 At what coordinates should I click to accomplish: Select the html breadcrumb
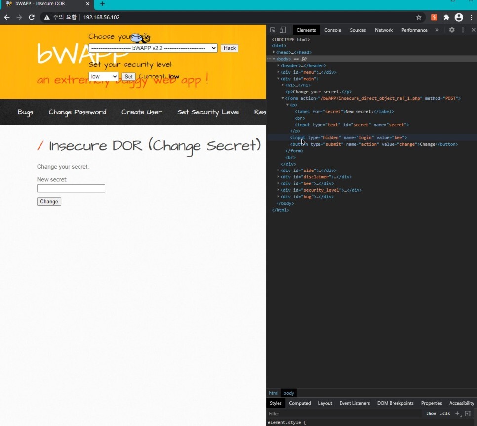coord(273,393)
